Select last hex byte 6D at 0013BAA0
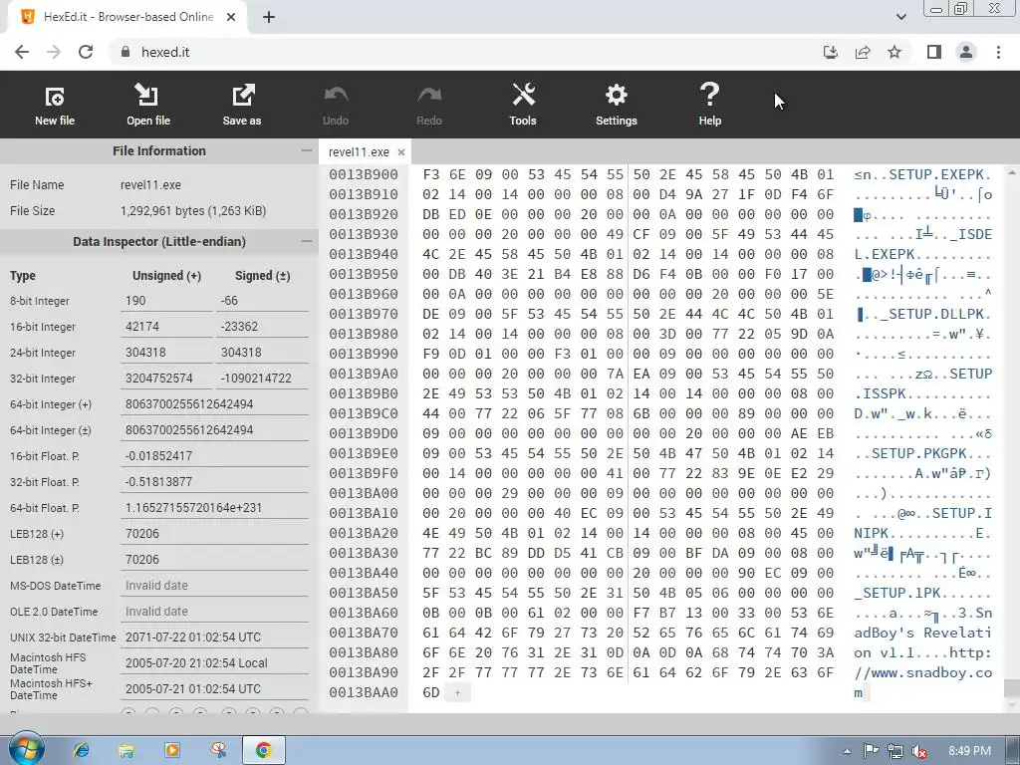 coord(430,692)
